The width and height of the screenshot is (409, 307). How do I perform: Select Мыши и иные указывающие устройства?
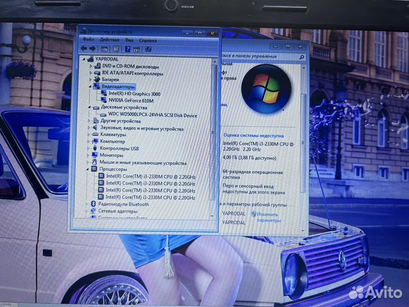point(143,163)
